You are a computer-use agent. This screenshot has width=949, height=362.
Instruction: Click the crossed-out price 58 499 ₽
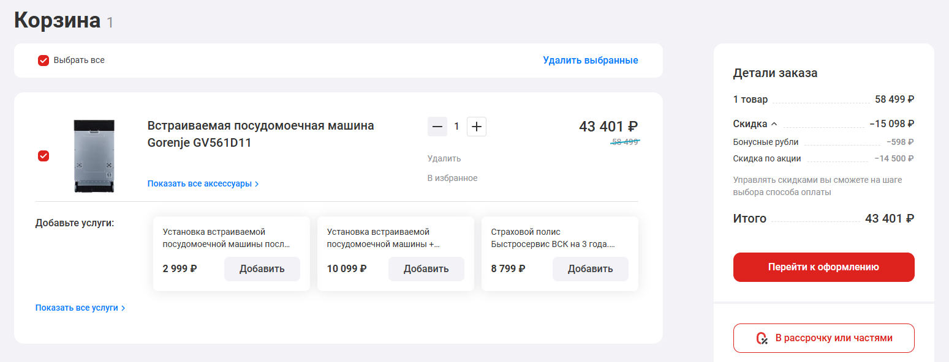624,141
